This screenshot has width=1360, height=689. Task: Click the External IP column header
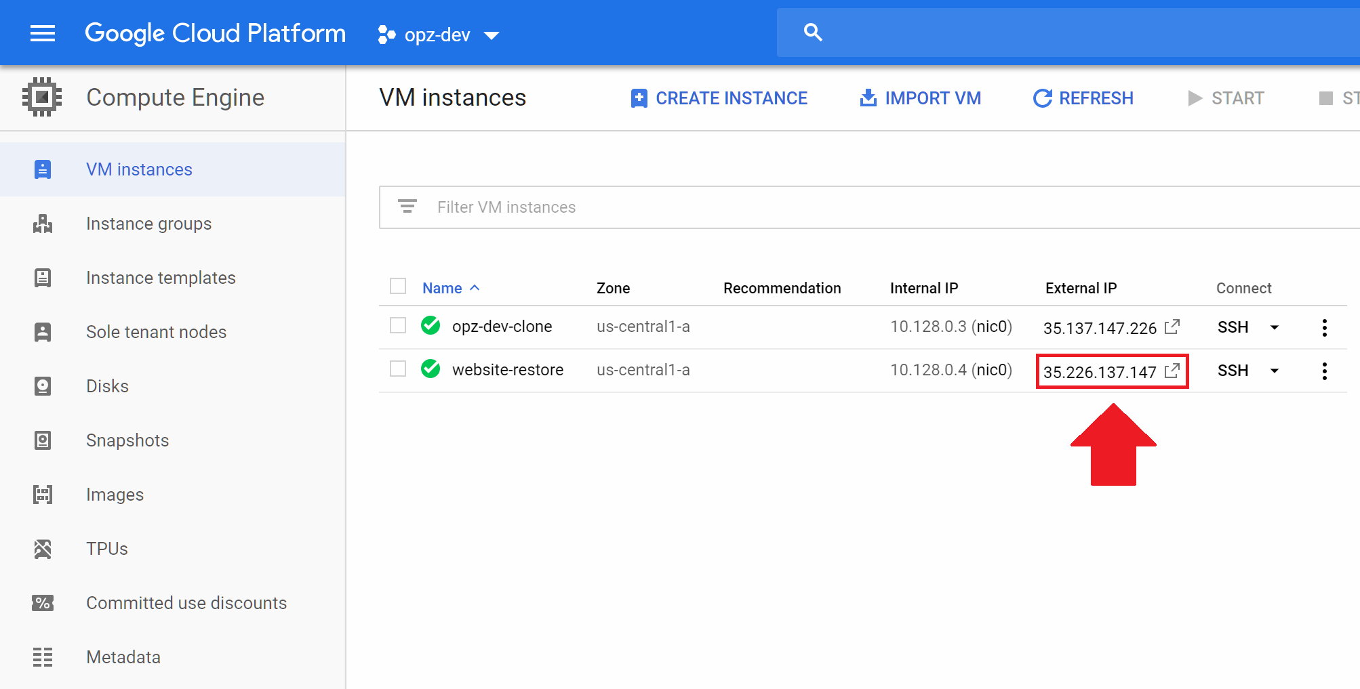[1081, 288]
